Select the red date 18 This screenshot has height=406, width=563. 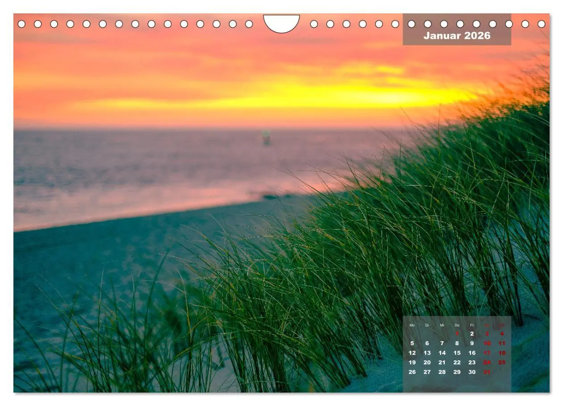[502, 353]
